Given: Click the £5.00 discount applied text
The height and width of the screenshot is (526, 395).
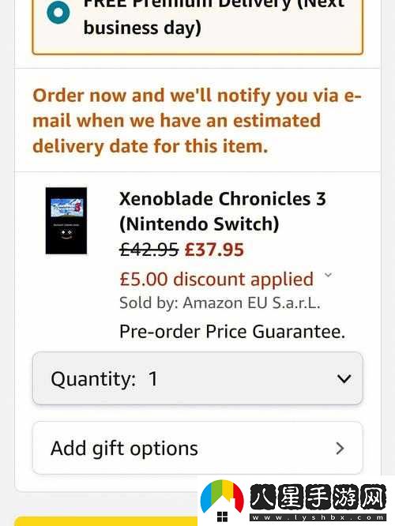Looking at the screenshot, I should click(x=216, y=279).
